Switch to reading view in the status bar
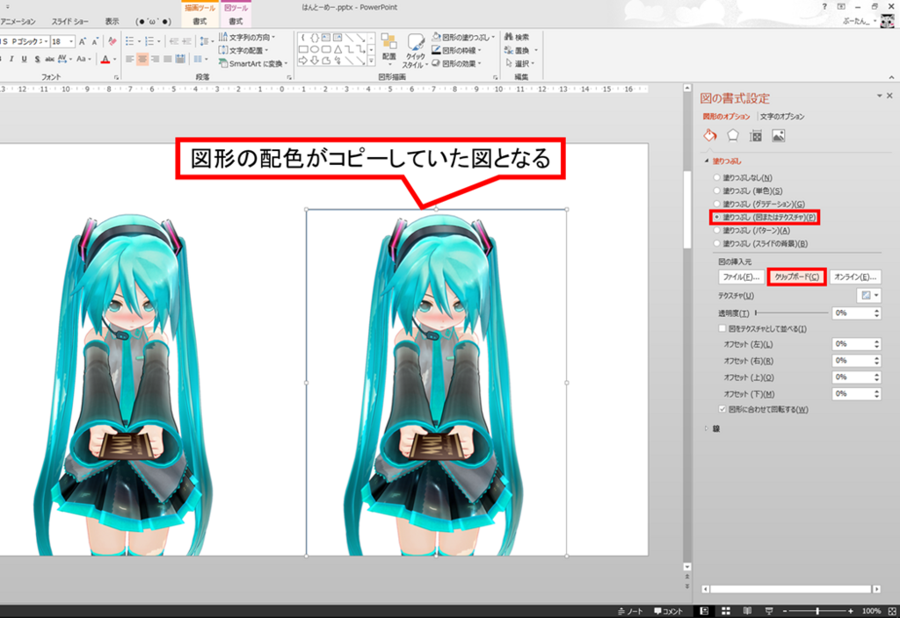Image resolution: width=900 pixels, height=618 pixels. click(747, 611)
